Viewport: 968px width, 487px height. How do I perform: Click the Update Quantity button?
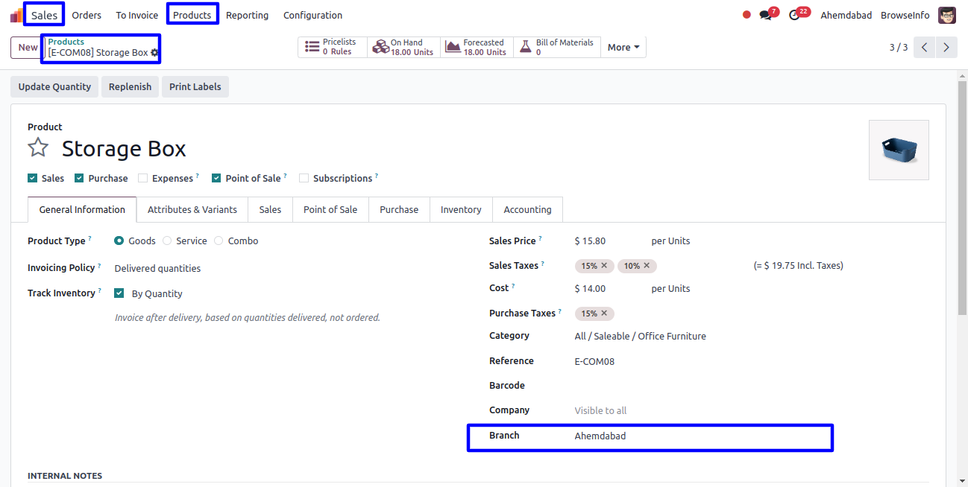tap(54, 87)
